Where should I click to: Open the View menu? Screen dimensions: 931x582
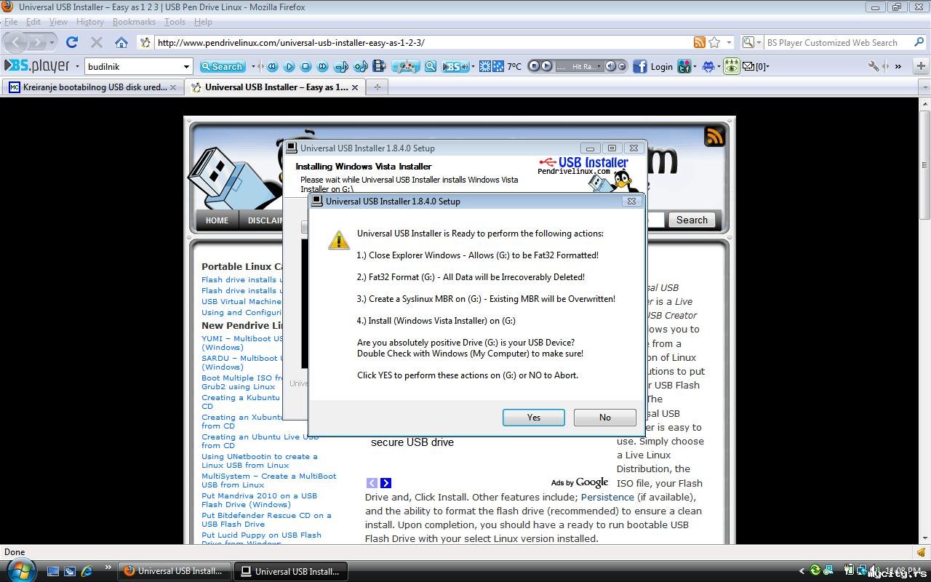pyautogui.click(x=58, y=22)
